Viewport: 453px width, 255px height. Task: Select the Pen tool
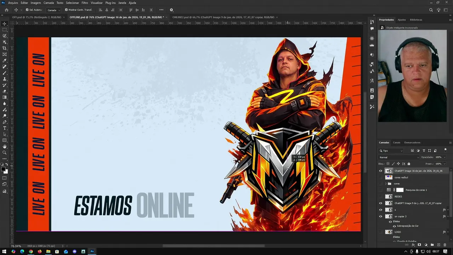tap(5, 122)
